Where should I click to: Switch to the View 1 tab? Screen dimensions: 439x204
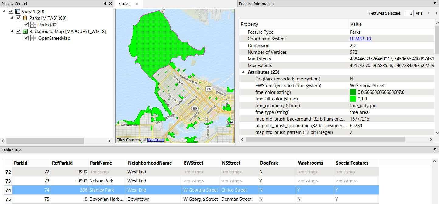click(125, 4)
